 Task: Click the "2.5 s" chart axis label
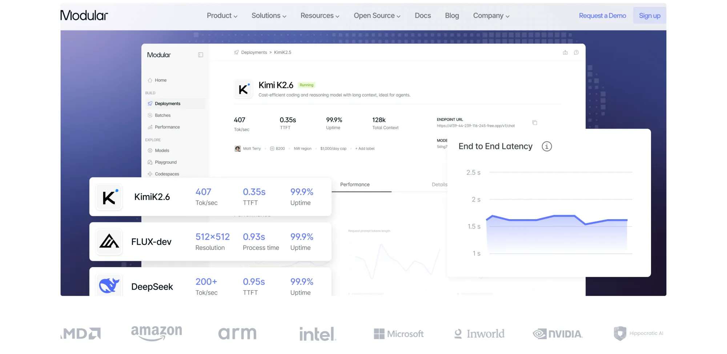tap(473, 173)
